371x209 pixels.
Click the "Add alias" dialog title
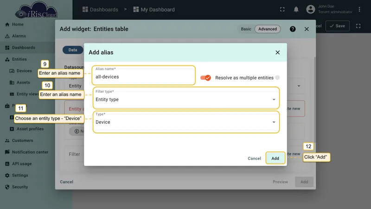[101, 52]
